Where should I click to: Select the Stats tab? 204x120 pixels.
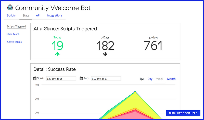pos(26,16)
